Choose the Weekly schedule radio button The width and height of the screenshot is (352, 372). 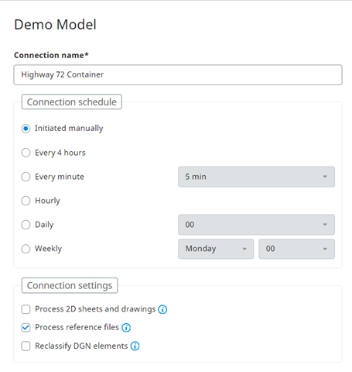click(x=26, y=249)
